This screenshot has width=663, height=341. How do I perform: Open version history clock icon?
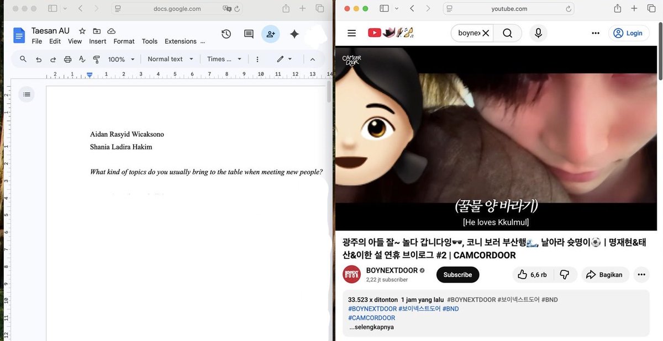[226, 34]
